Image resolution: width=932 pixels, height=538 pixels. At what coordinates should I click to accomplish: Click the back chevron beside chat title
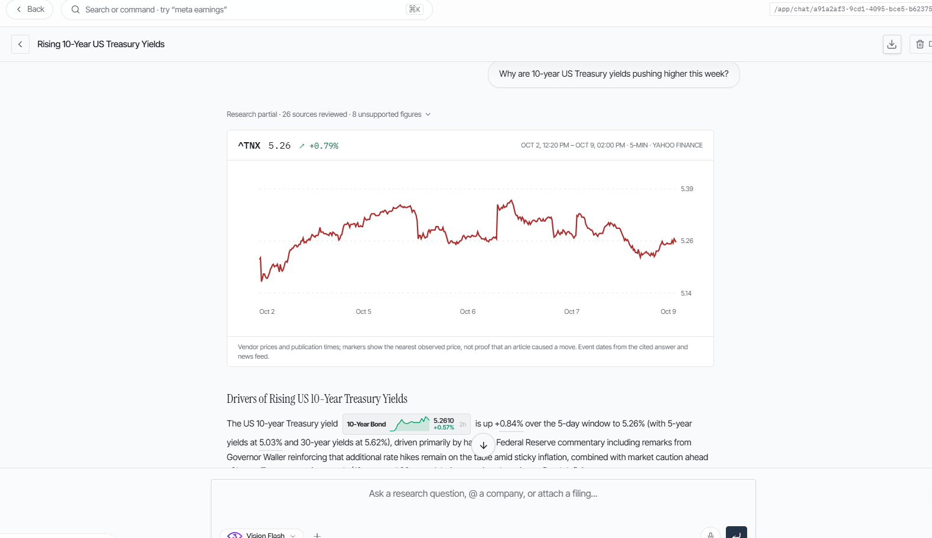pyautogui.click(x=21, y=44)
